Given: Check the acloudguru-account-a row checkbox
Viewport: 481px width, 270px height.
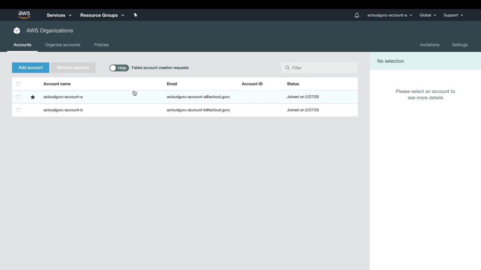Looking at the screenshot, I should click(x=18, y=97).
